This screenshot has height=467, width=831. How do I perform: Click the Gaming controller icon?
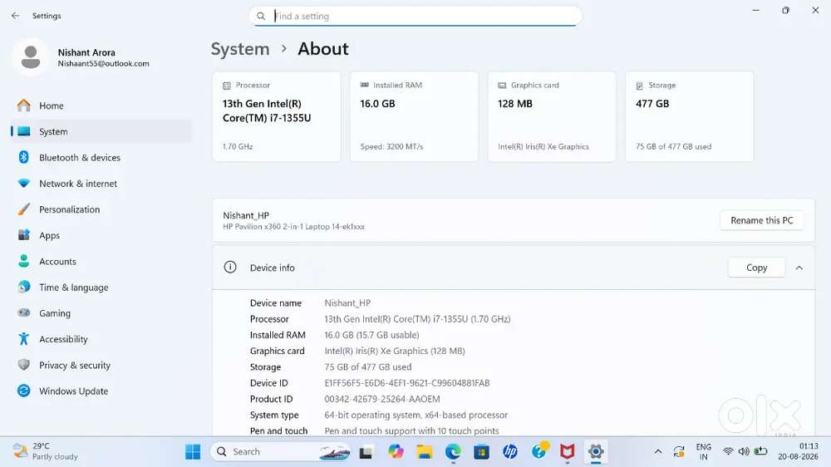tap(24, 312)
